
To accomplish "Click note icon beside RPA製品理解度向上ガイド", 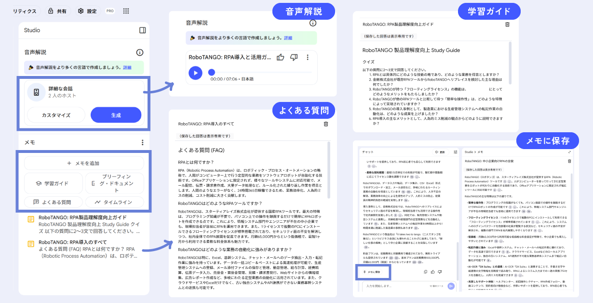I will click(31, 219).
